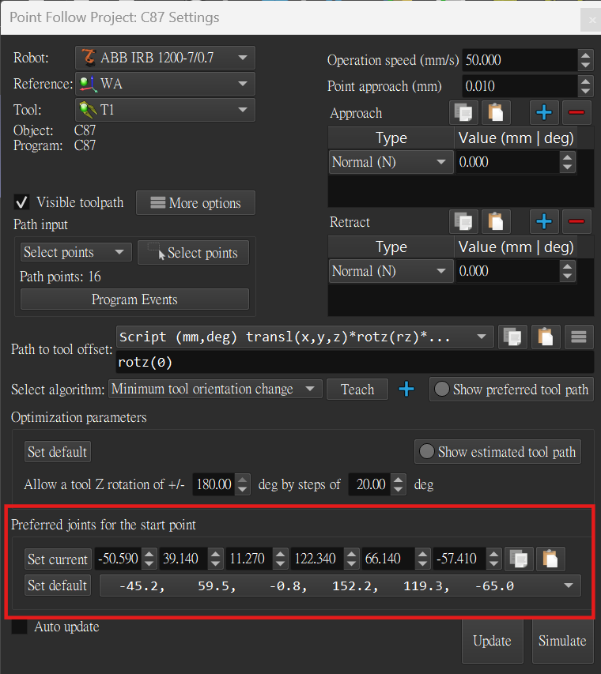The height and width of the screenshot is (674, 601).
Task: Remove Approach movement with red minus
Action: click(x=576, y=112)
